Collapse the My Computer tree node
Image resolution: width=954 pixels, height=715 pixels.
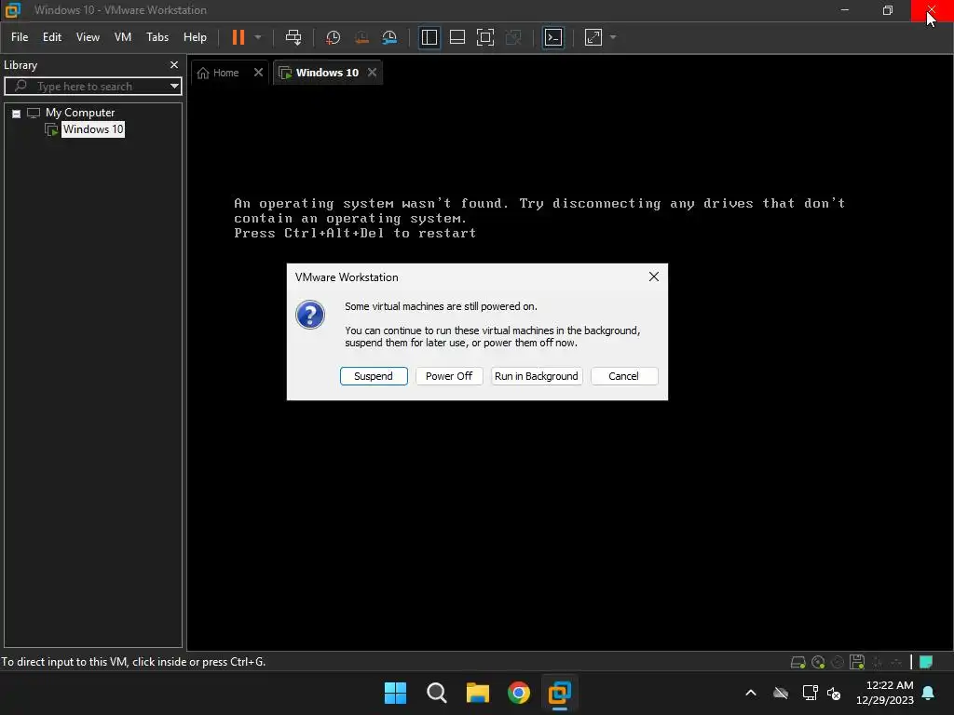pyautogui.click(x=17, y=114)
